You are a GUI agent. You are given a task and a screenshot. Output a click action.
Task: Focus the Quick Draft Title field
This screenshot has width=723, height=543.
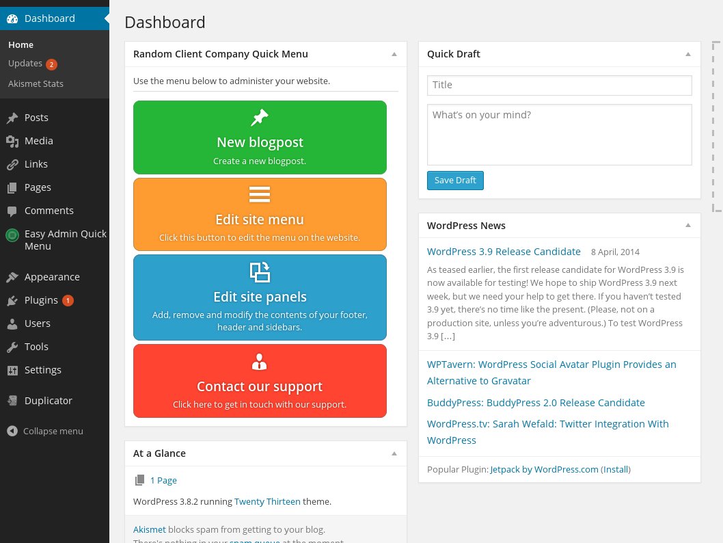[559, 85]
